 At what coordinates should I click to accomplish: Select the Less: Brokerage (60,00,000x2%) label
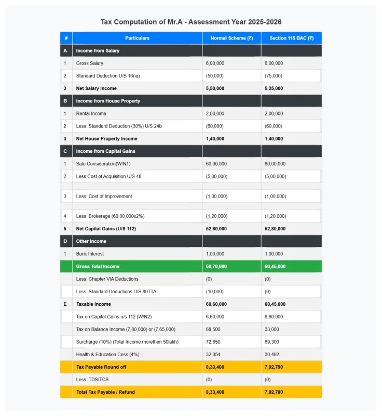[111, 216]
